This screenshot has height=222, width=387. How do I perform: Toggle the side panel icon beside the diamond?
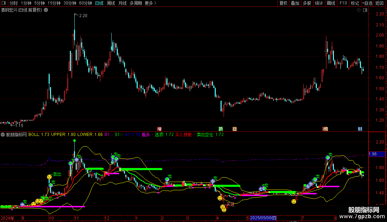(365, 10)
